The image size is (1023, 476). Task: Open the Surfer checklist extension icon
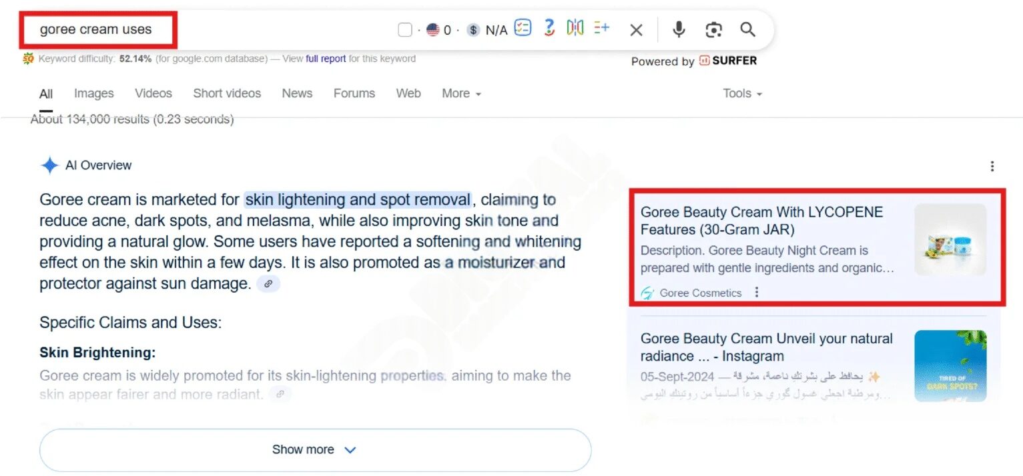click(x=523, y=28)
